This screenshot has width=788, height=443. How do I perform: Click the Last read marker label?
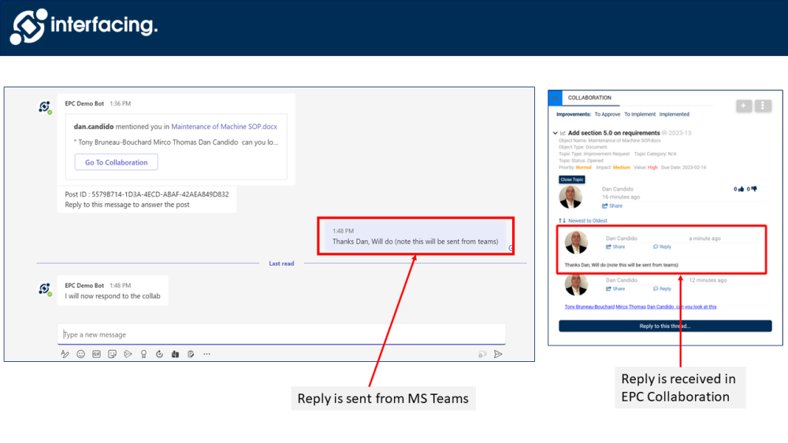tap(281, 264)
